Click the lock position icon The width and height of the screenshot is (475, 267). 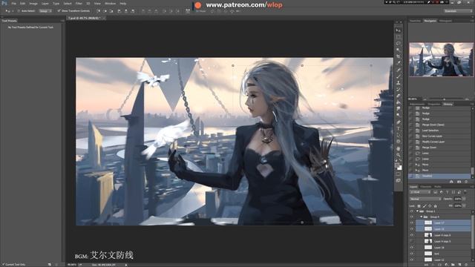(430, 206)
